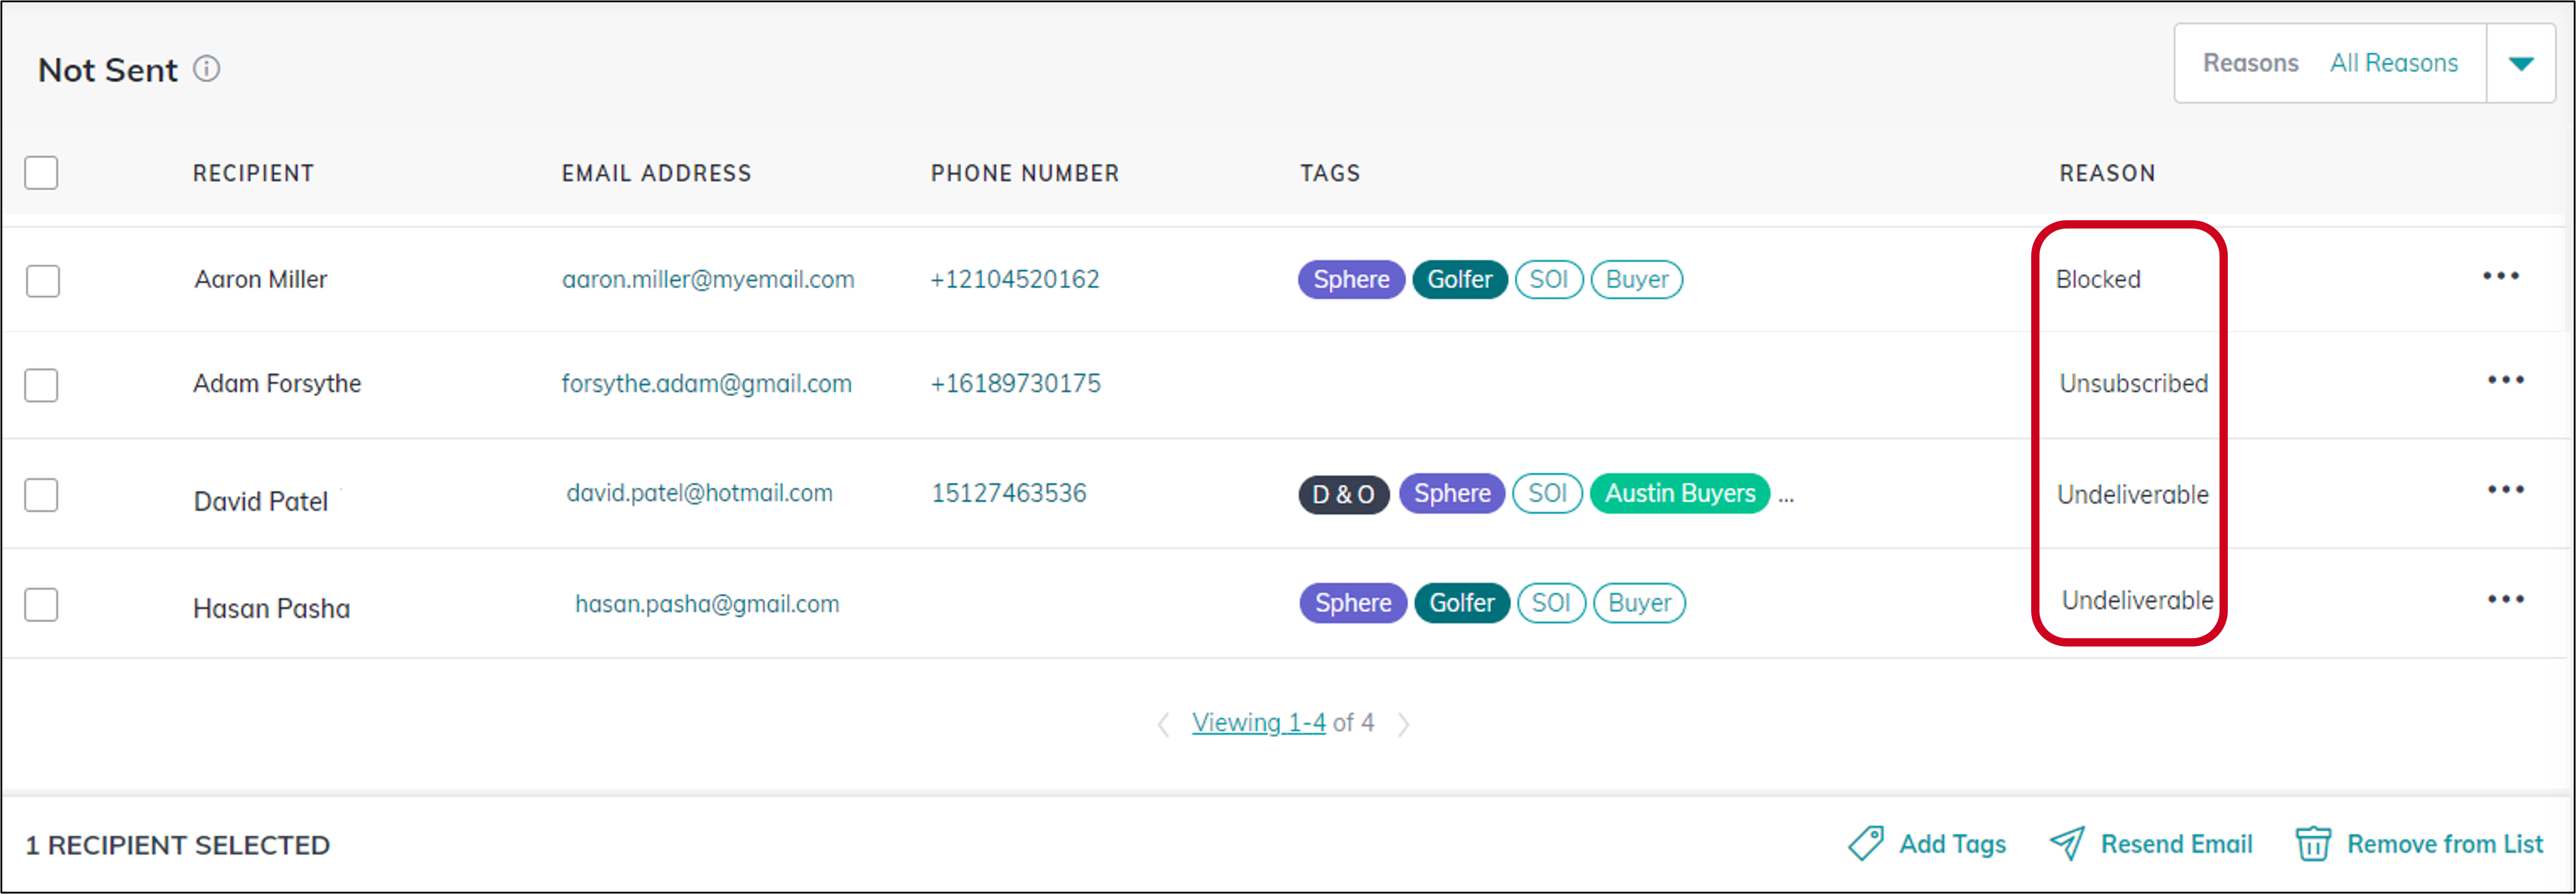
Task: Click David Patel's Undeliverable reason
Action: pos(2132,494)
